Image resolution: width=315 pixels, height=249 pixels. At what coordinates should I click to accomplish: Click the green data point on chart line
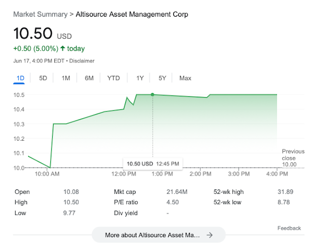152,94
